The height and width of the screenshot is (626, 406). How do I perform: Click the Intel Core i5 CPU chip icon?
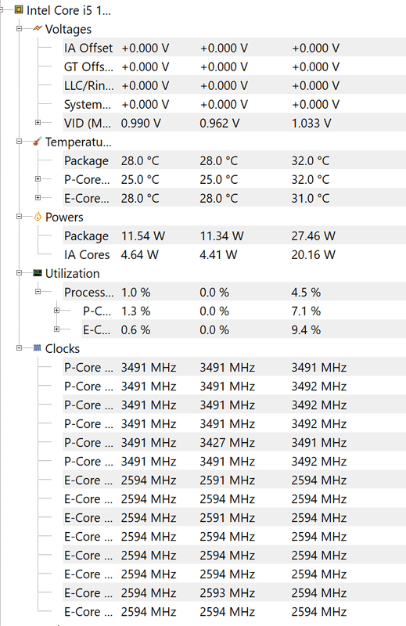tap(18, 9)
